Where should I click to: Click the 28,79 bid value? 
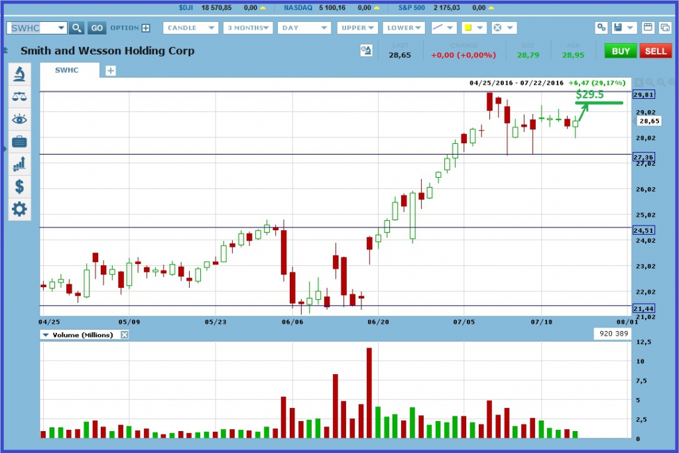[x=528, y=56]
